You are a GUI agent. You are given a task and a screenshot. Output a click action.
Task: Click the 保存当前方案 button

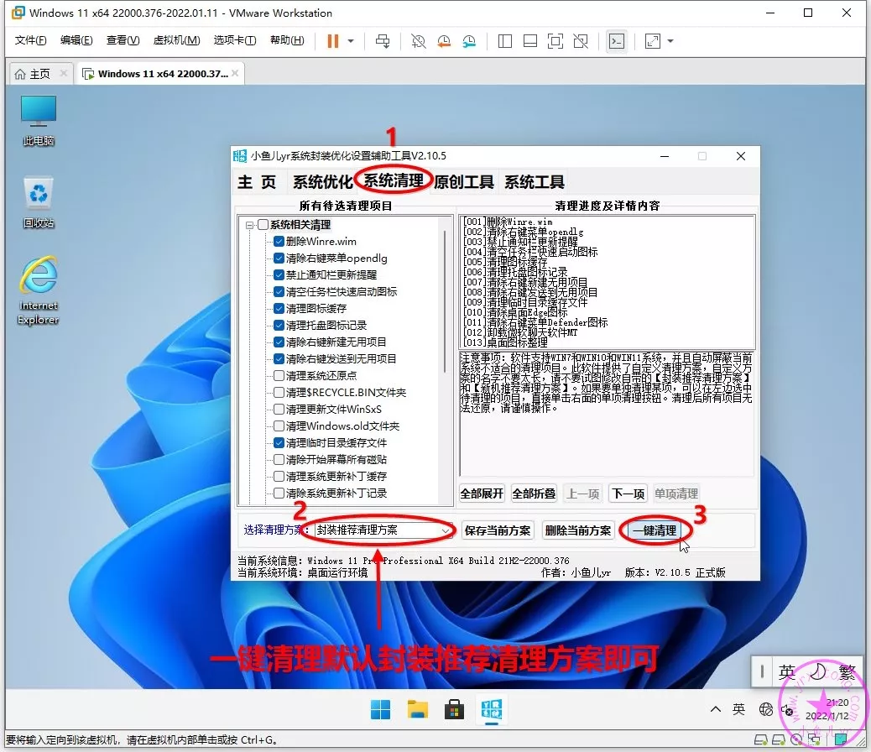tap(498, 530)
